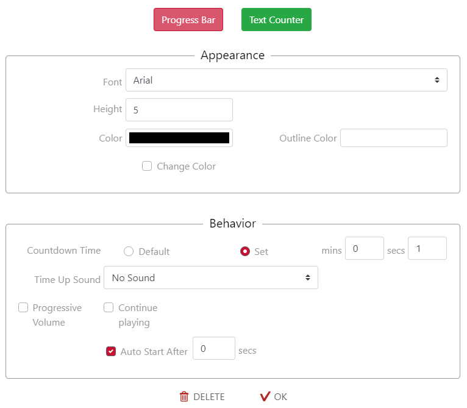
Task: Switch to the Progress Bar tab
Action: 188,20
